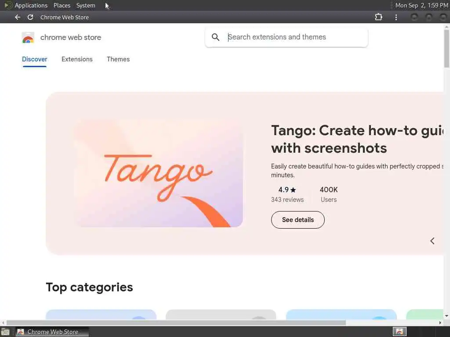450x337 pixels.
Task: Click the Chrome Web Store page title in the toolbar
Action: [x=65, y=17]
